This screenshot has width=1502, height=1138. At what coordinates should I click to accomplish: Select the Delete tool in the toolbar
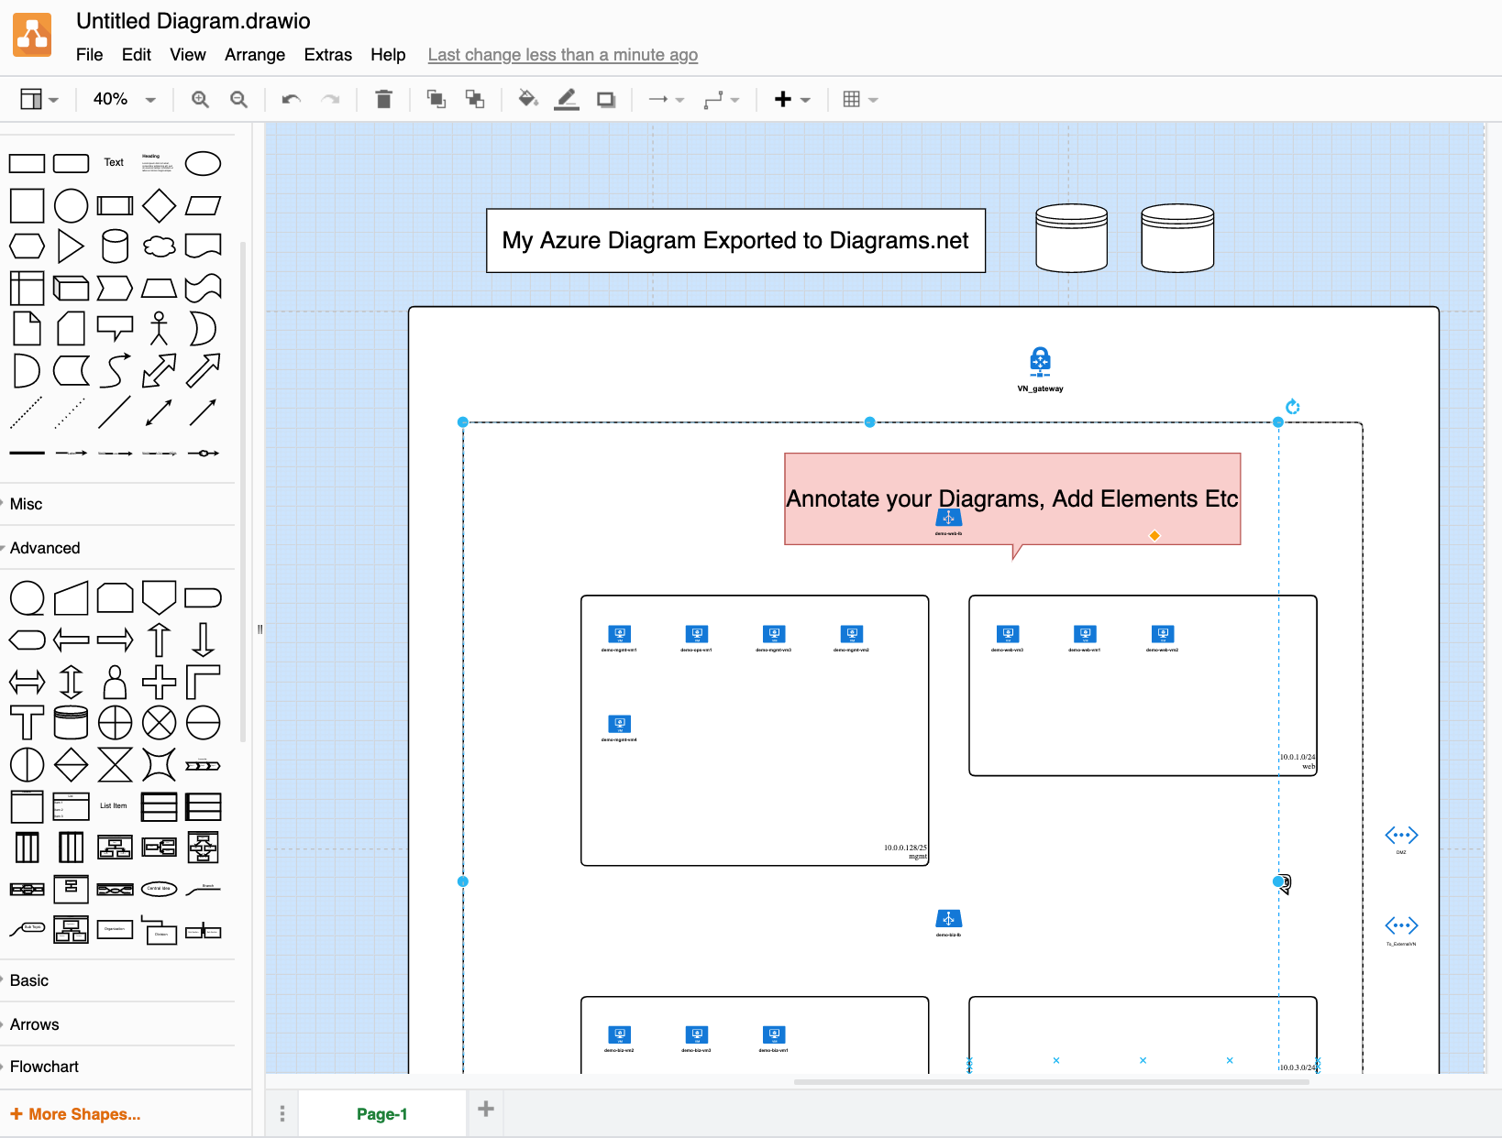[383, 99]
